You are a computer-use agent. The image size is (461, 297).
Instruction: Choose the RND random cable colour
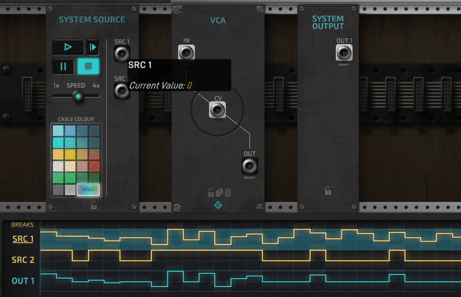tap(88, 190)
